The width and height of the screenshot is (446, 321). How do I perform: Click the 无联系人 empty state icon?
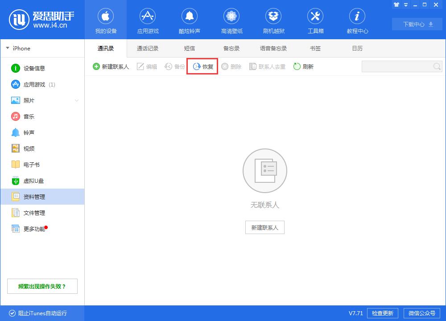(265, 171)
